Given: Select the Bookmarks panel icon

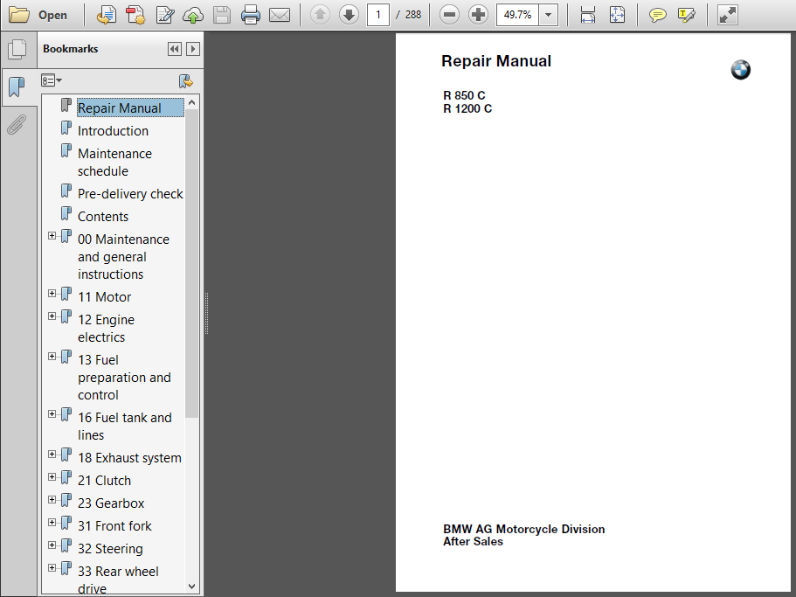Looking at the screenshot, I should (17, 87).
